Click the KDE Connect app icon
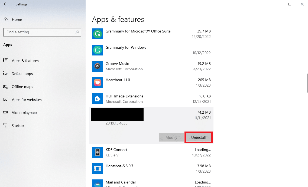Screen dimensions: 308x187 pos(98,152)
